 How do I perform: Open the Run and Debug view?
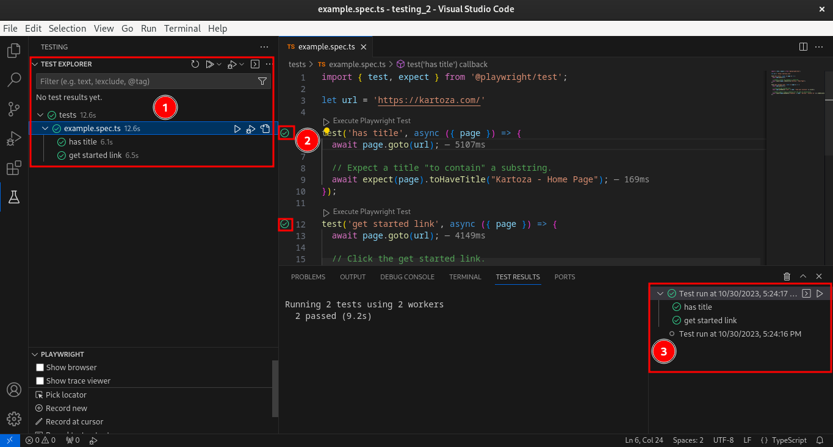[x=14, y=138]
